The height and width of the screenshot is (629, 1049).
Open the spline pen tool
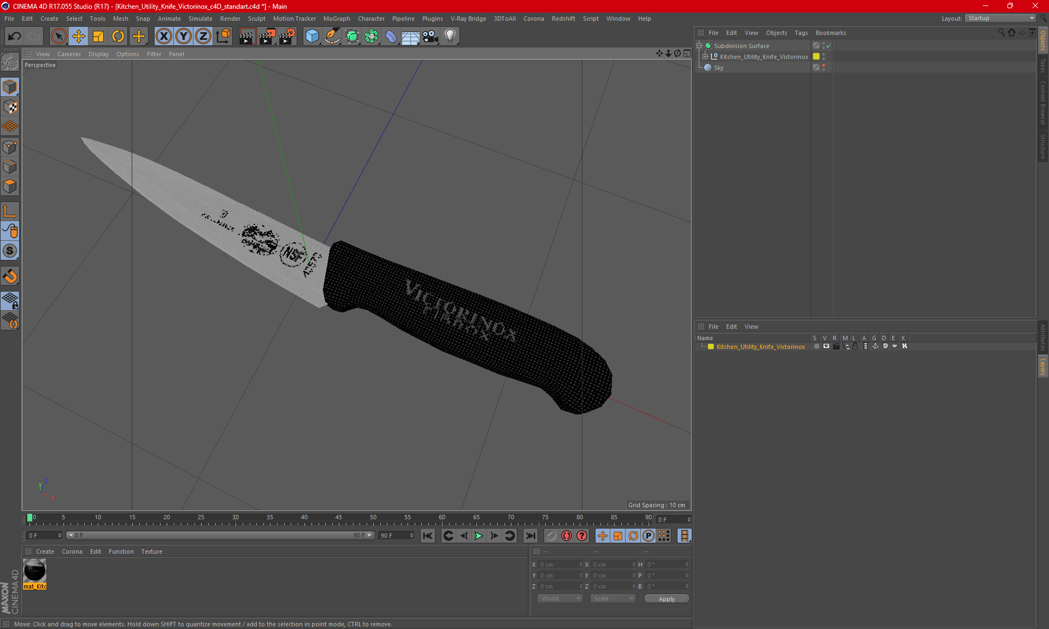[x=332, y=36]
